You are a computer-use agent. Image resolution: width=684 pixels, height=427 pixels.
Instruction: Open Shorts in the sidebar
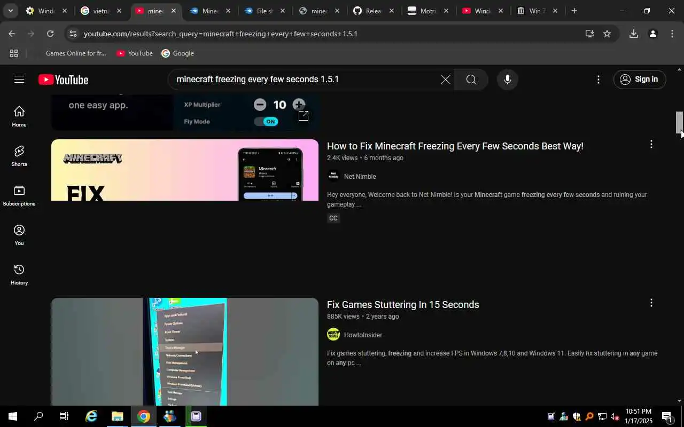tap(19, 156)
